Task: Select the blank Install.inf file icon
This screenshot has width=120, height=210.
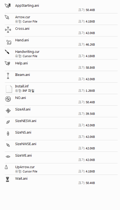Action: 9,89
